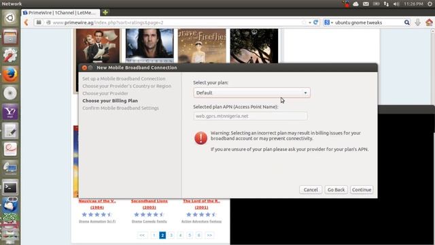Open Secondhand Lions movie link
Screen dimensions: 435x245
(150, 204)
